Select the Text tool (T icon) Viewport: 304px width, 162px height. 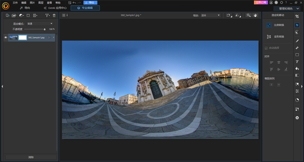(297, 62)
